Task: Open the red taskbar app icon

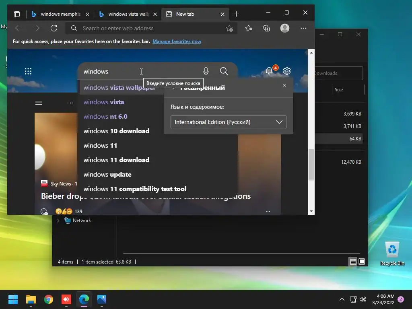Action: point(66,299)
